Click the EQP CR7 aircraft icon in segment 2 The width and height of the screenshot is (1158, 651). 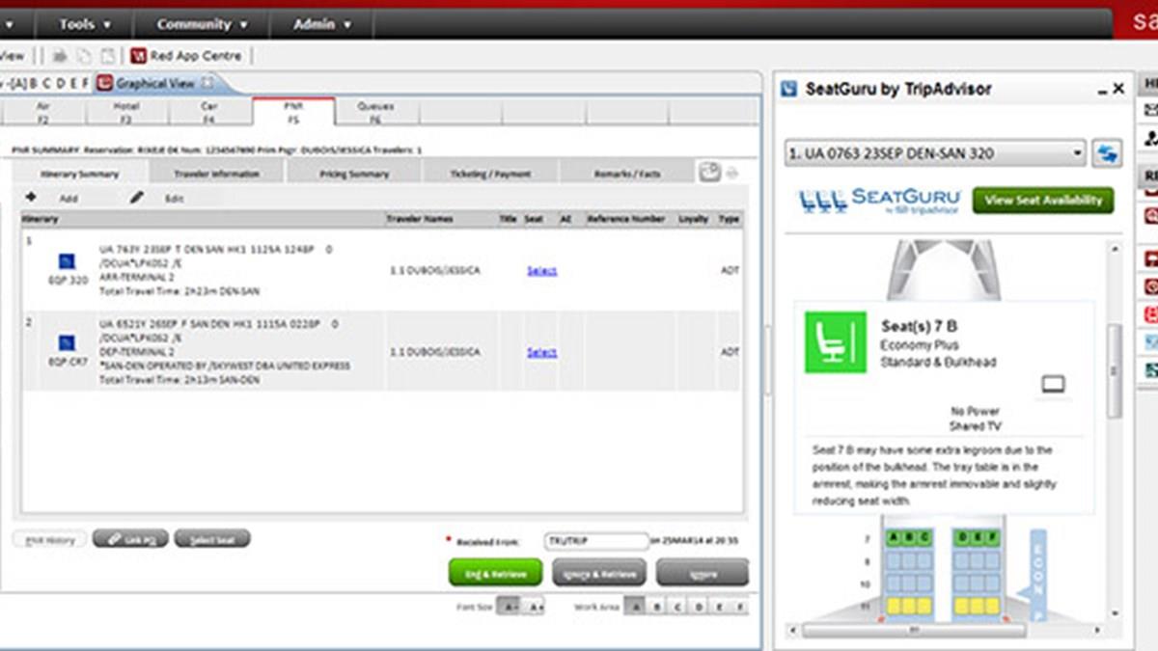tap(68, 342)
